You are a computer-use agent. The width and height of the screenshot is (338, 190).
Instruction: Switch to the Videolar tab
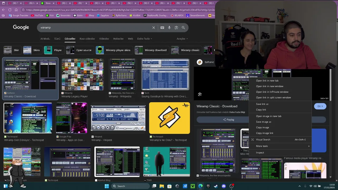(x=104, y=39)
